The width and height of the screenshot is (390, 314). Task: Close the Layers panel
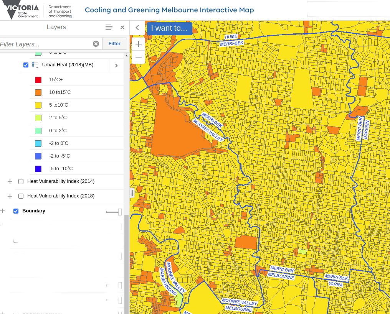(122, 27)
